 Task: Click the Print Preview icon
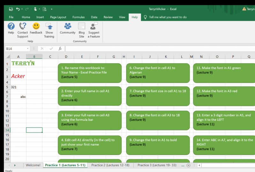click(45, 9)
